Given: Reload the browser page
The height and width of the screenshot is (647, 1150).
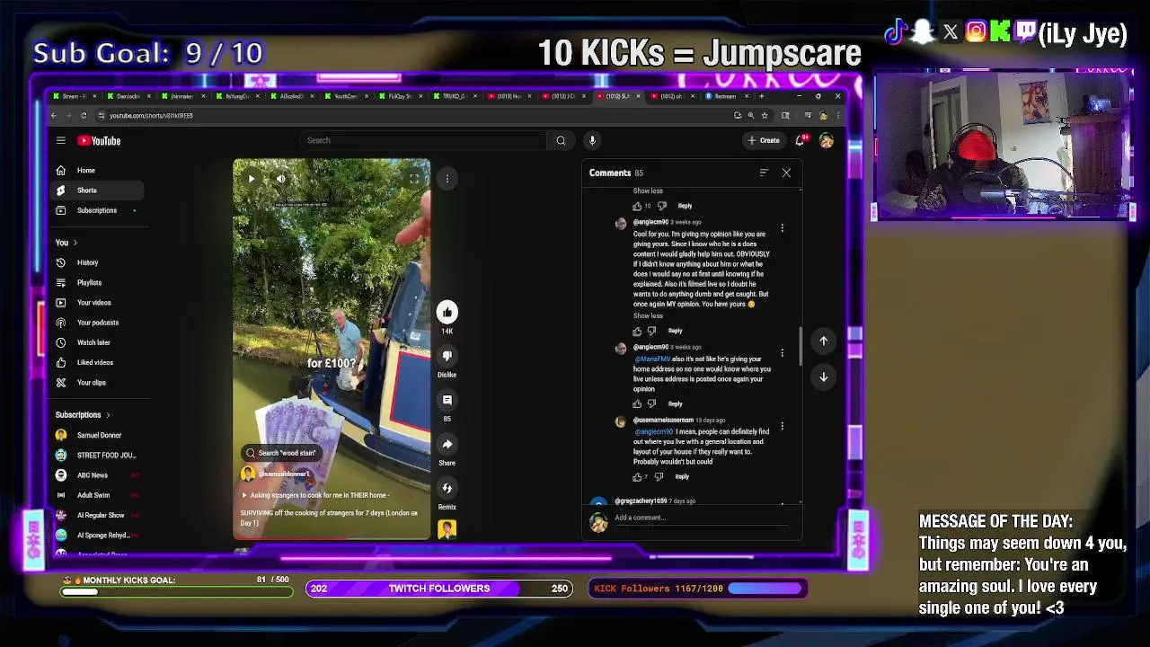Looking at the screenshot, I should point(84,115).
